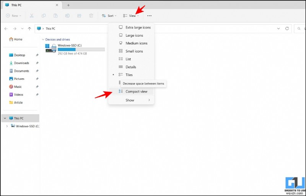This screenshot has height=196, width=306.
Task: Click the Article folder icon in sidebar
Action: (11, 102)
